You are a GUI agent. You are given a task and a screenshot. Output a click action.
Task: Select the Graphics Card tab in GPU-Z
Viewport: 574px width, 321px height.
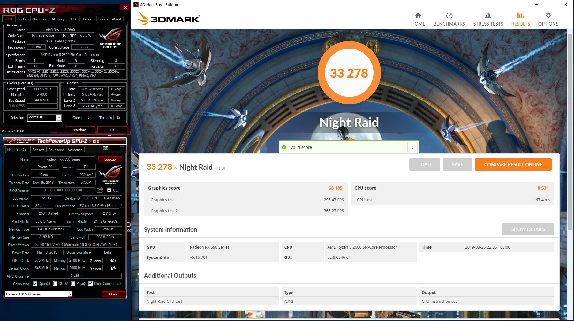[18, 150]
